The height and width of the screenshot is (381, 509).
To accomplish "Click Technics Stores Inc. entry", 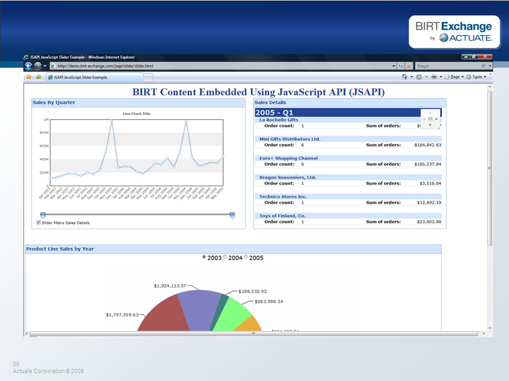I will pyautogui.click(x=283, y=197).
